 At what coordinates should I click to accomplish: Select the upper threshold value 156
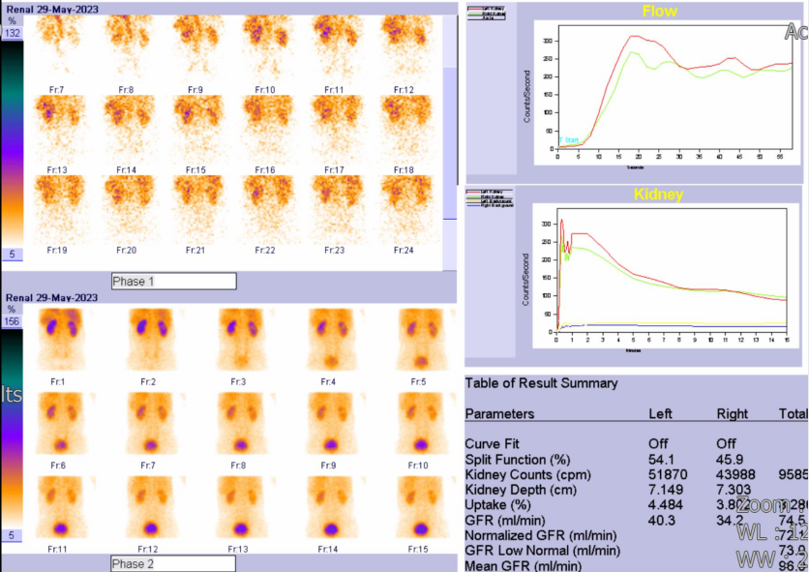[14, 321]
